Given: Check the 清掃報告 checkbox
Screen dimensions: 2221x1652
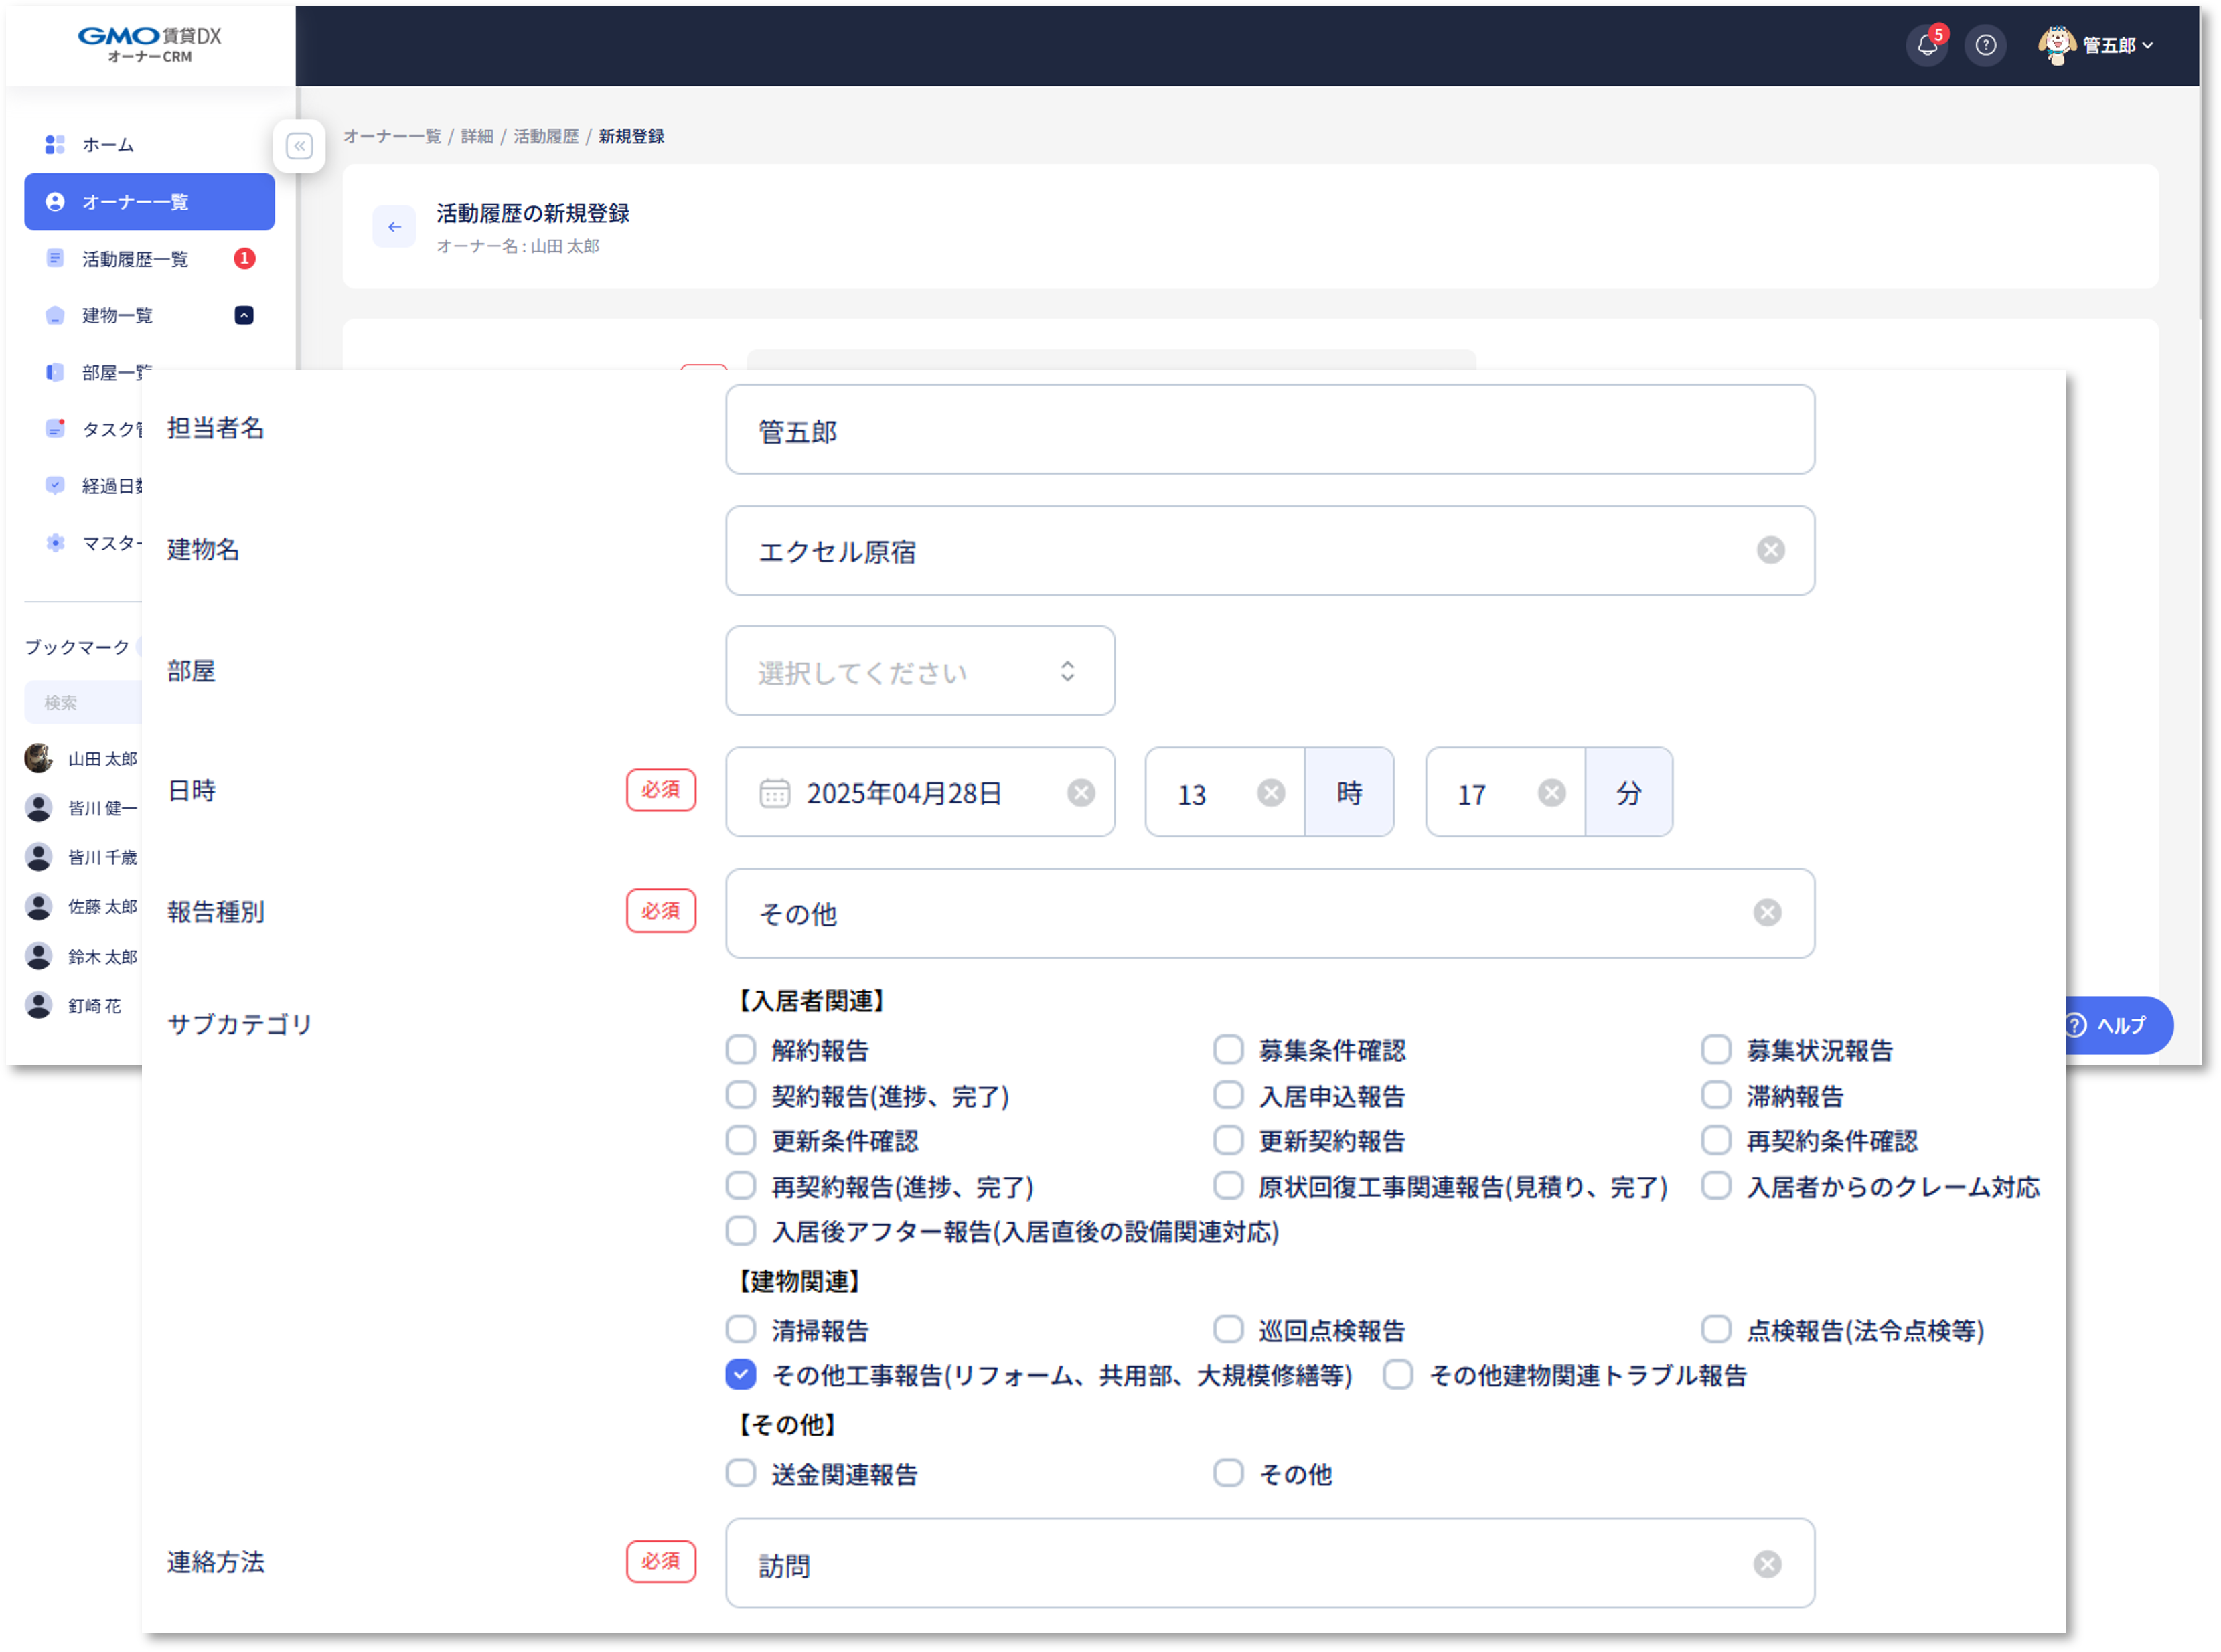Looking at the screenshot, I should 741,1330.
